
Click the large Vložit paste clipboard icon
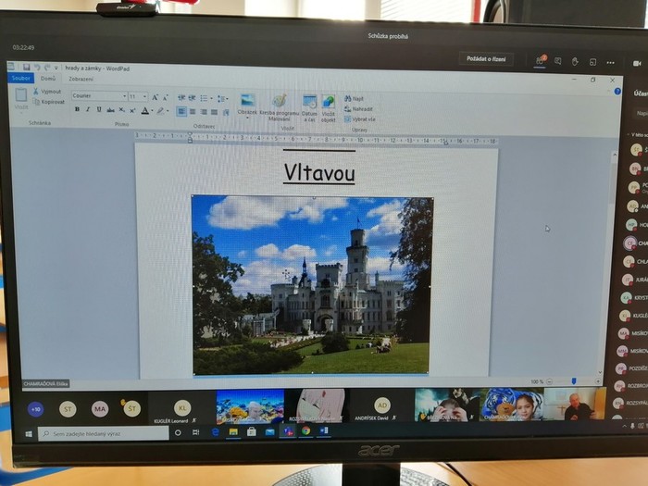click(20, 94)
